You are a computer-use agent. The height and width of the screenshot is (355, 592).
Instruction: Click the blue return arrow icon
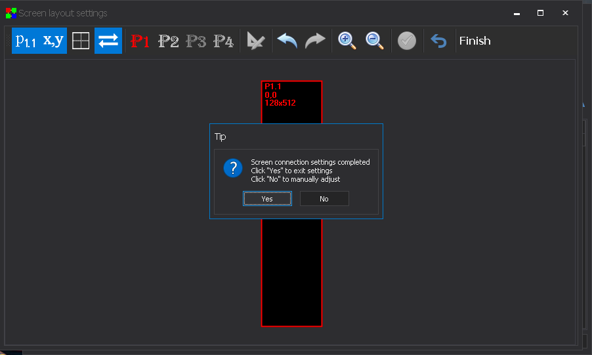(438, 41)
